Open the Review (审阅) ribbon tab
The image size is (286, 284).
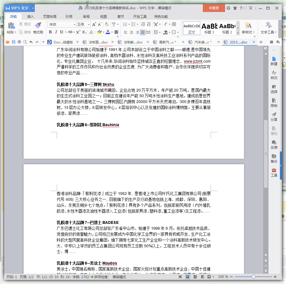click(x=86, y=17)
